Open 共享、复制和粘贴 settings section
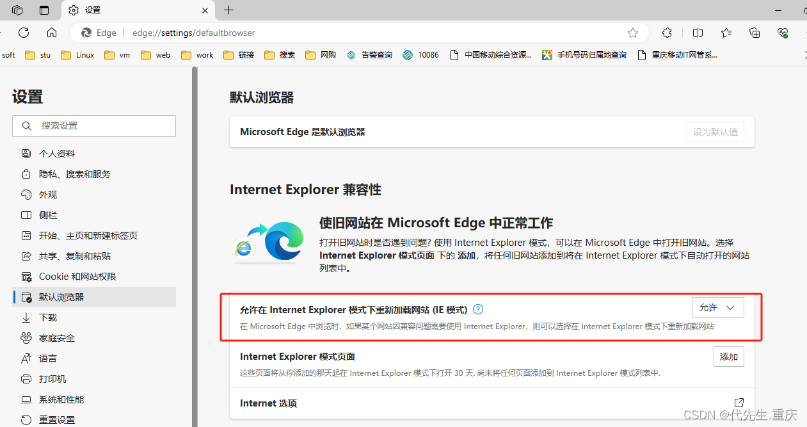The height and width of the screenshot is (427, 807). (x=94, y=256)
